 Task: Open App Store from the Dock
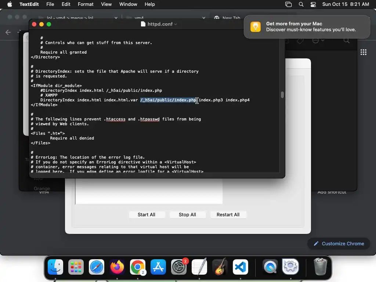158,267
